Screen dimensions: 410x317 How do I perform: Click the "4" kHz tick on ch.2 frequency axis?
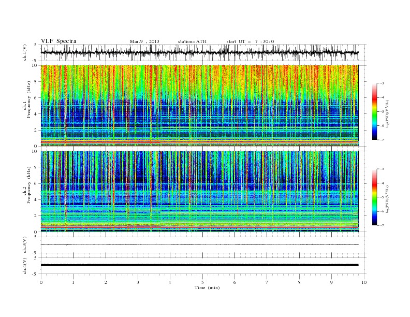point(36,200)
